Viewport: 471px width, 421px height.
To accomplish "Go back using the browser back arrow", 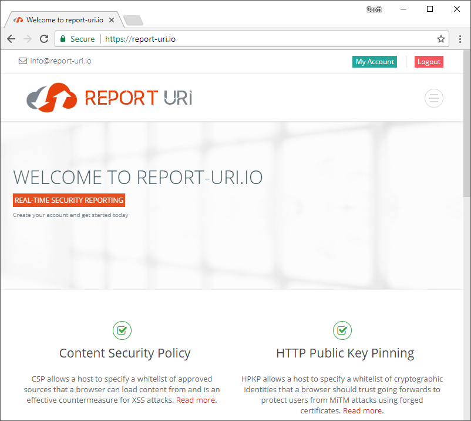I will [x=11, y=39].
